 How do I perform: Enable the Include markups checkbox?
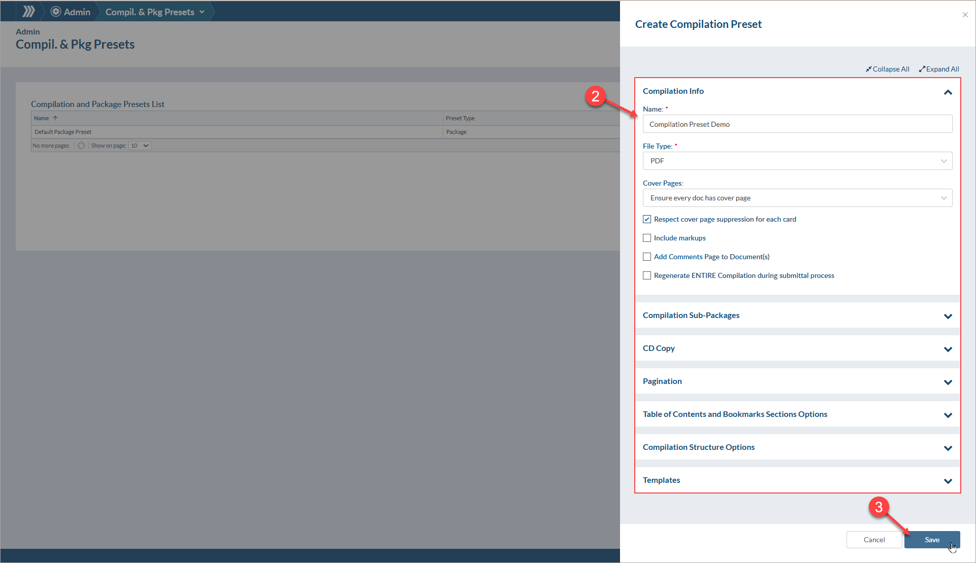click(647, 238)
